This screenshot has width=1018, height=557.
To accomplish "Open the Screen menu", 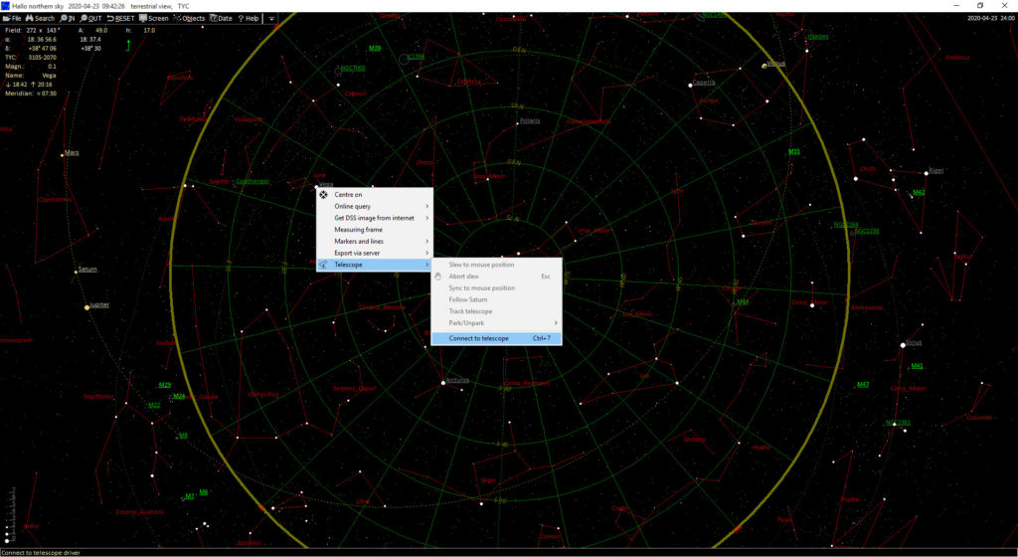I will pyautogui.click(x=154, y=18).
